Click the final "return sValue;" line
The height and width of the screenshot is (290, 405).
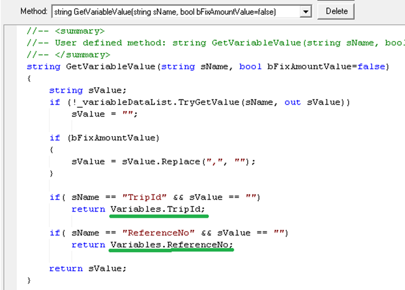click(x=88, y=269)
